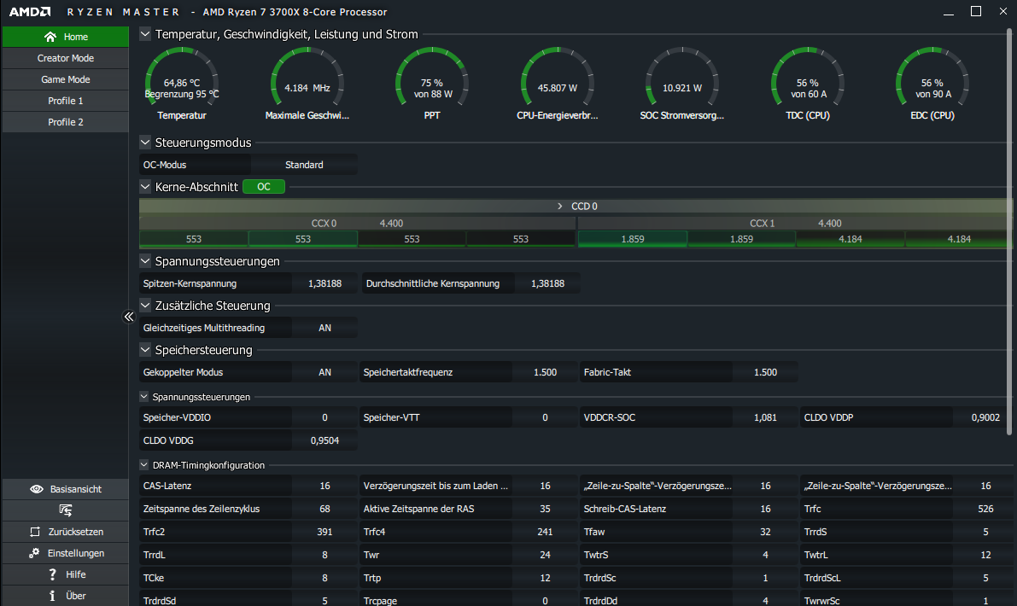The image size is (1017, 606).
Task: Click the Einstellungen gear icon
Action: pyautogui.click(x=33, y=553)
